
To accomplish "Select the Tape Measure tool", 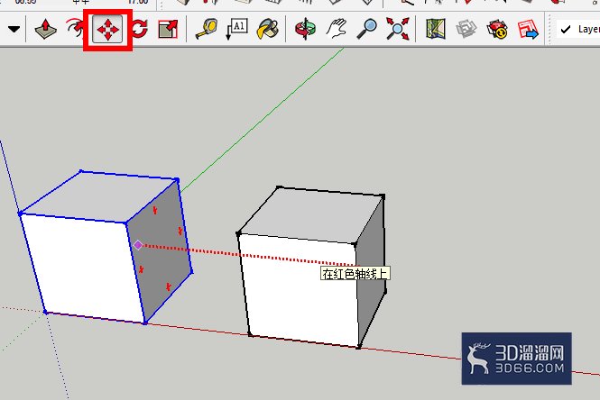I will (207, 29).
